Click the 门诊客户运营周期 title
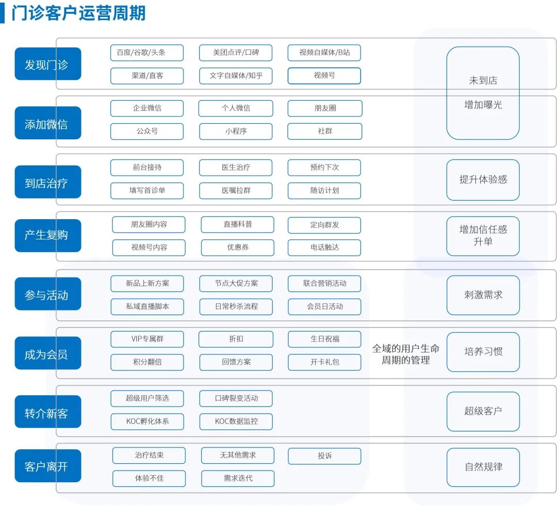The width and height of the screenshot is (557, 506). pyautogui.click(x=78, y=13)
